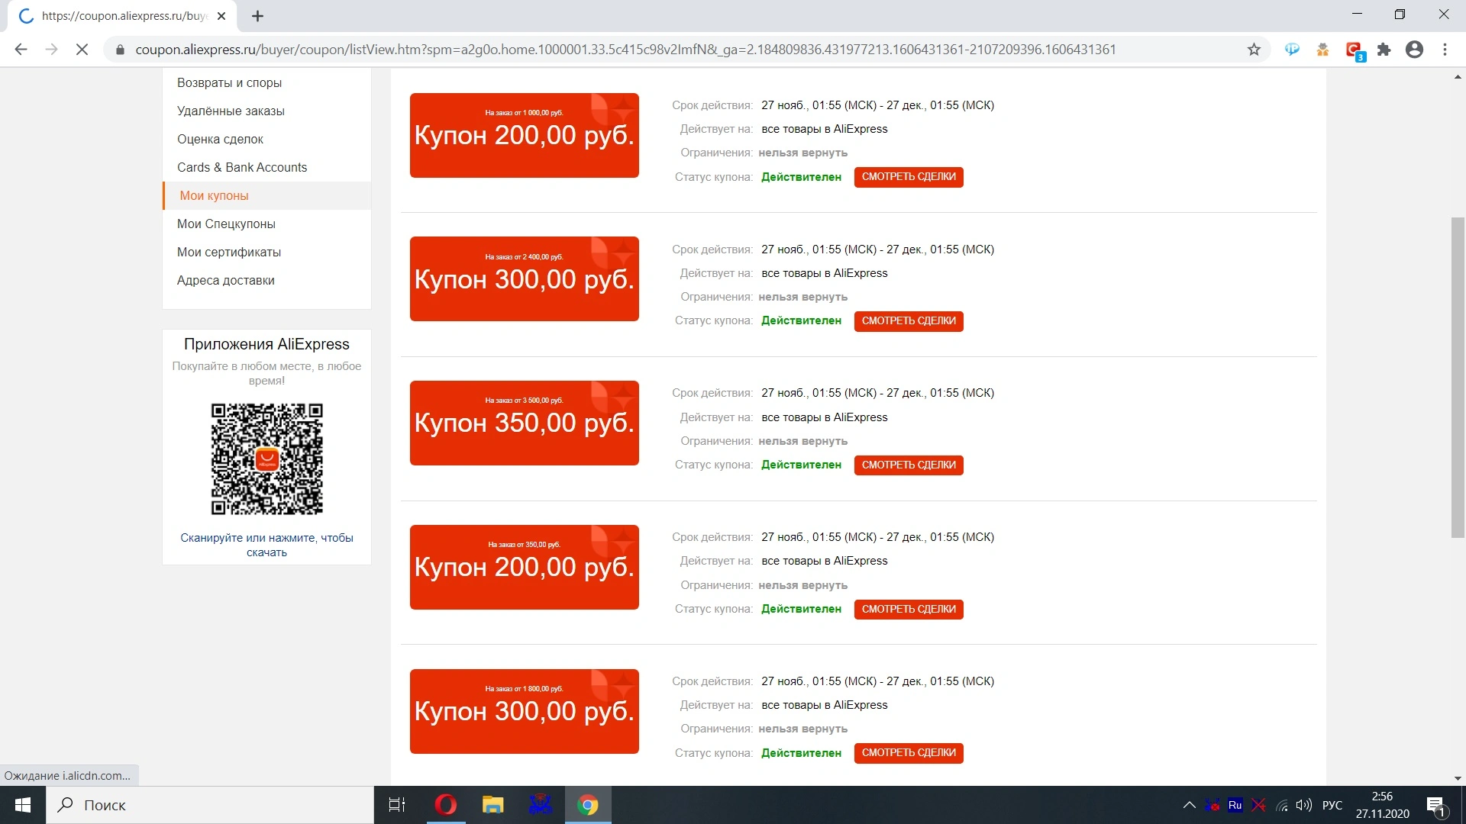The image size is (1466, 824).
Task: Click the red extension icon with badge 3
Action: point(1355,50)
